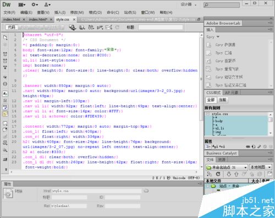Toggle Word Wrap in coding toolbar
The height and width of the screenshot is (218, 275).
point(5,107)
